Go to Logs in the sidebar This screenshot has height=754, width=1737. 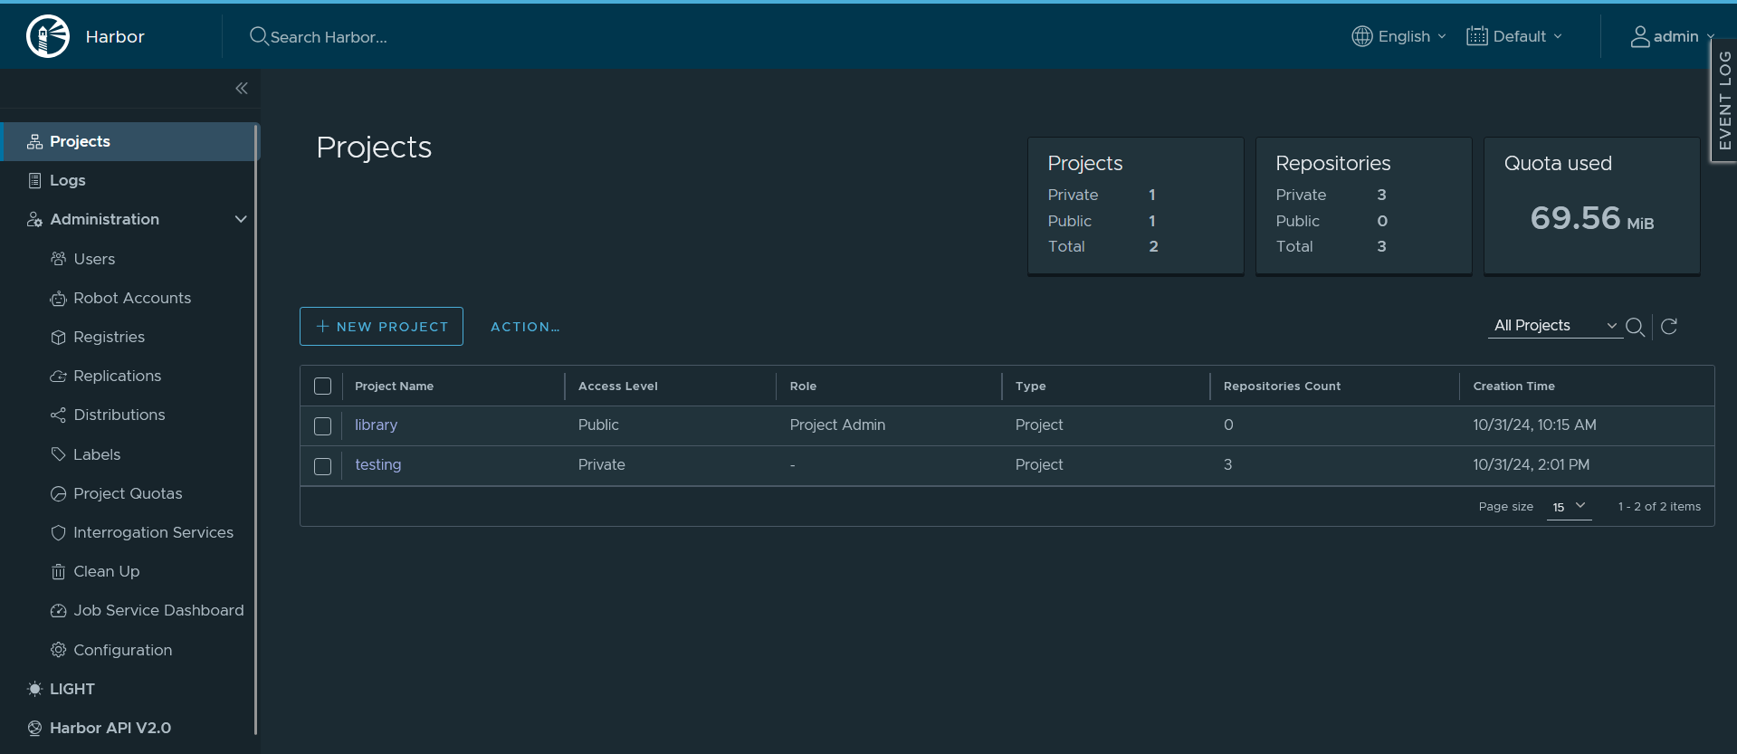point(67,180)
